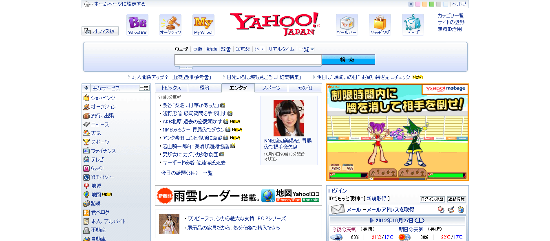Open the ツールバー icon

pos(347,24)
